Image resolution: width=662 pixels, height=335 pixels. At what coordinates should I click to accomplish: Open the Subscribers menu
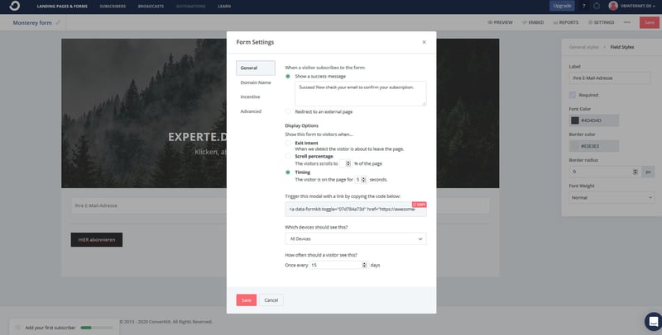coord(113,7)
